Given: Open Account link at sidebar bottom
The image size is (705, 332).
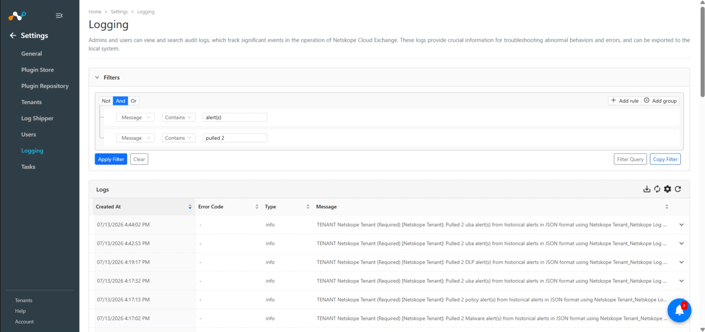Looking at the screenshot, I should tap(24, 322).
